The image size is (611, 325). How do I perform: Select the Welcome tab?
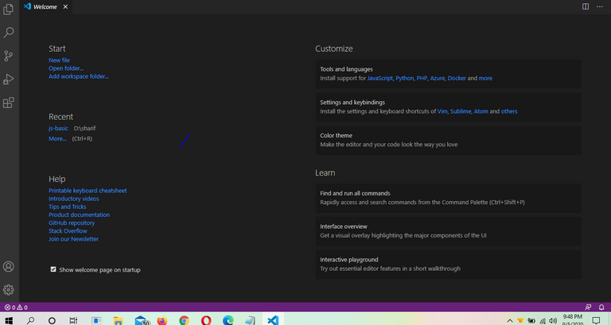[x=45, y=6]
